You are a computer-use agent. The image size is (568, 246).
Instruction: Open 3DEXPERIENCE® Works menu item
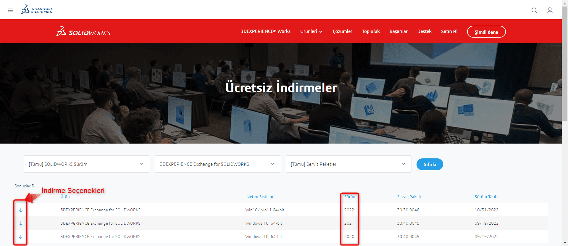pyautogui.click(x=265, y=31)
